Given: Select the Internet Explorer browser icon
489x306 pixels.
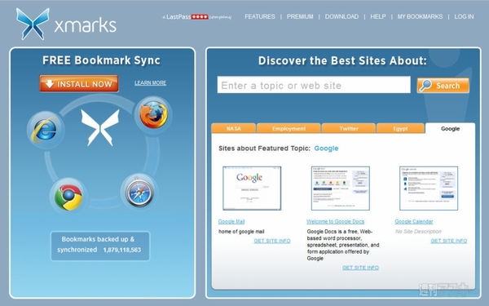Looking at the screenshot, I should 46,130.
